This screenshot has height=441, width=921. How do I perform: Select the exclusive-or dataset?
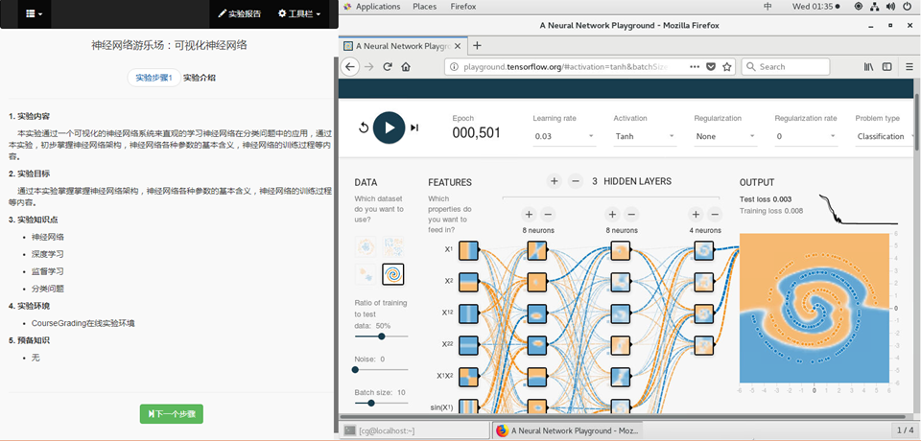tap(393, 246)
